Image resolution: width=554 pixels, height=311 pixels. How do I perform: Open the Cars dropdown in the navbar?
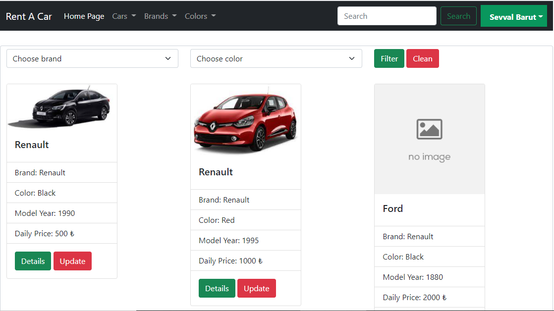123,16
